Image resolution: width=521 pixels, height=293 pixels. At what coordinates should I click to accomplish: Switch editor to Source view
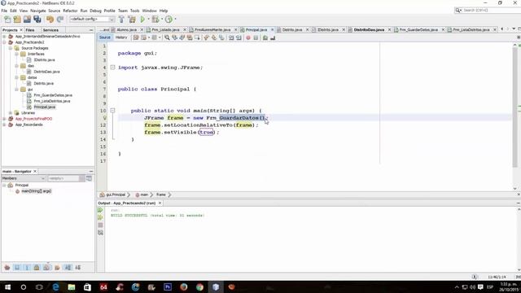105,37
